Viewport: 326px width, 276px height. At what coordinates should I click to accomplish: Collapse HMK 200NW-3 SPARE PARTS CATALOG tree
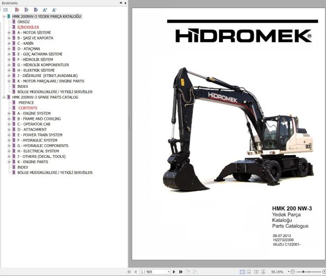(4, 97)
